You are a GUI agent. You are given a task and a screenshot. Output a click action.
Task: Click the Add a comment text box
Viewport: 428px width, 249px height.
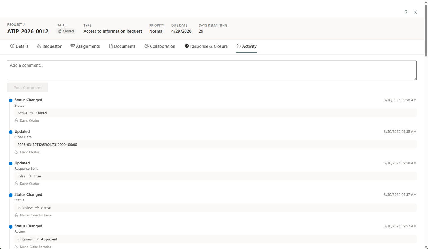(212, 70)
